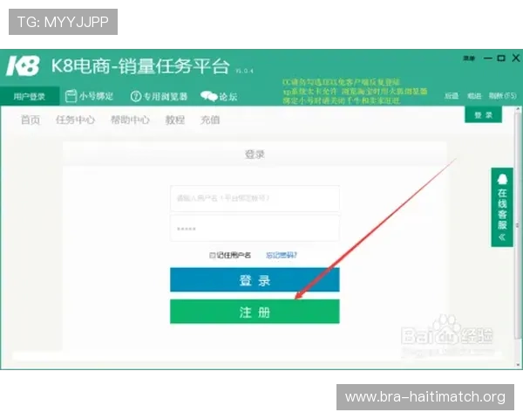Maximize the K8 window

(x=501, y=58)
